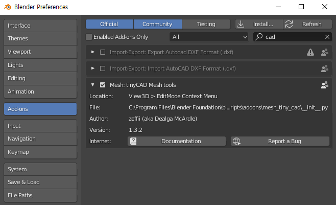The image size is (336, 205).
Task: Click the version number 1.3.2
Action: point(135,130)
